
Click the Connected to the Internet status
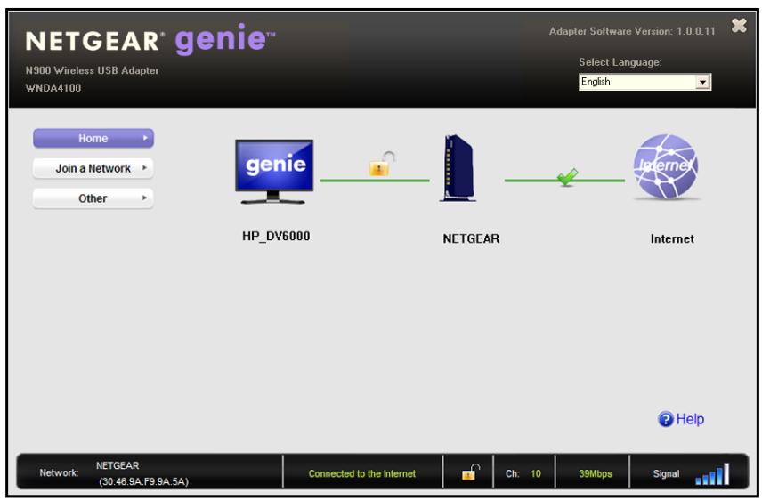pos(362,474)
